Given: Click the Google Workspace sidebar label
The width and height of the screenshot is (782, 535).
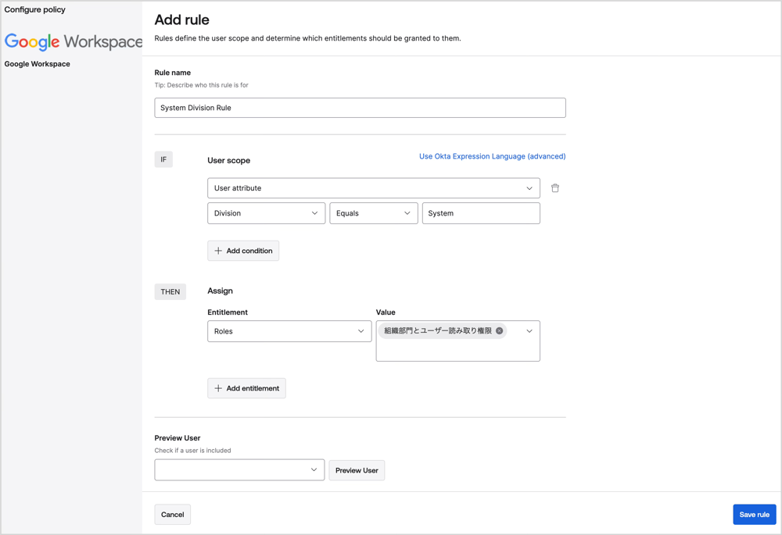Looking at the screenshot, I should 38,64.
